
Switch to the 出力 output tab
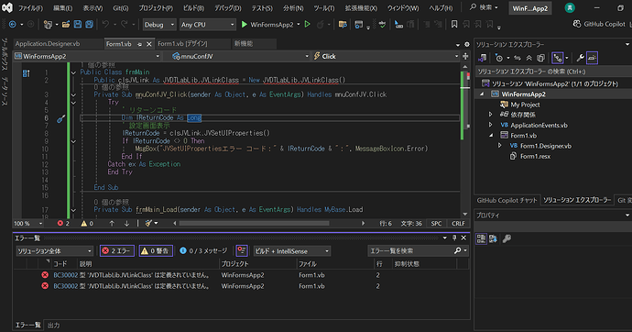(x=54, y=326)
